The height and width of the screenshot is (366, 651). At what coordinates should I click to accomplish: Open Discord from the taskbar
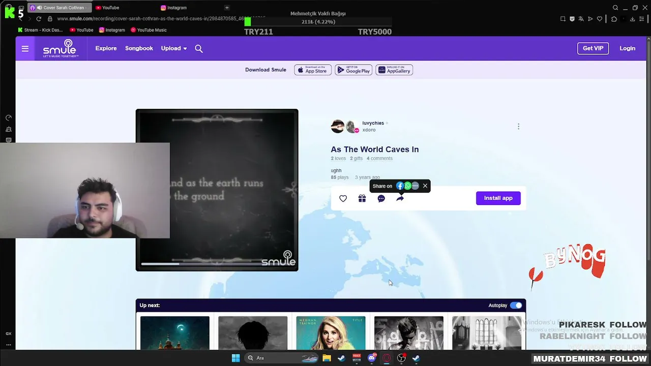click(x=372, y=358)
